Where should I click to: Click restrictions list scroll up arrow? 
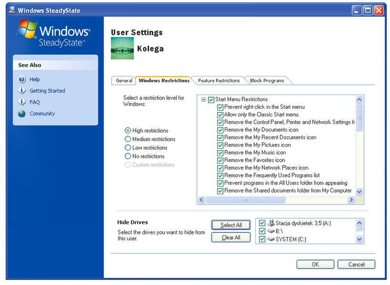359,99
